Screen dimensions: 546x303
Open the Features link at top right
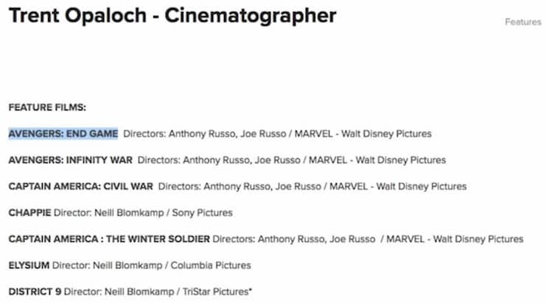tap(523, 22)
